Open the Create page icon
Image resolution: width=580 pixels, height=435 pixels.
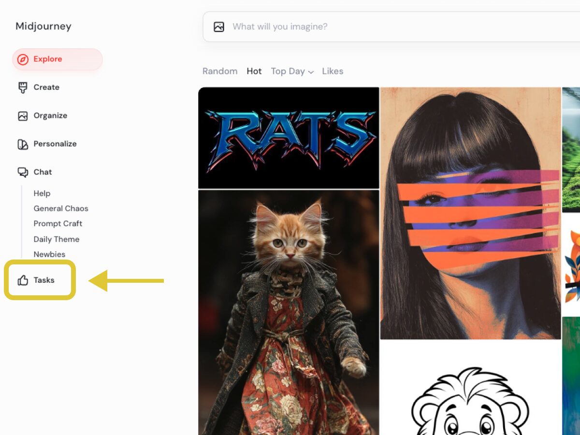[x=22, y=87]
